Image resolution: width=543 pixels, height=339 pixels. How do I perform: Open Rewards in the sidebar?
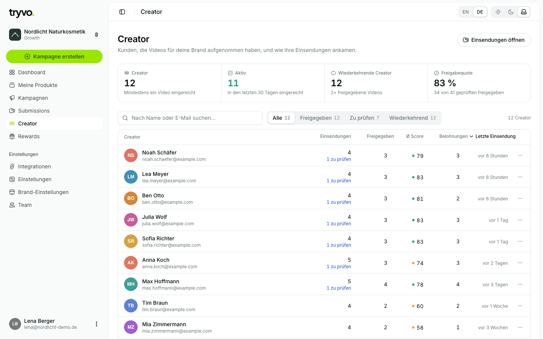tap(54, 136)
